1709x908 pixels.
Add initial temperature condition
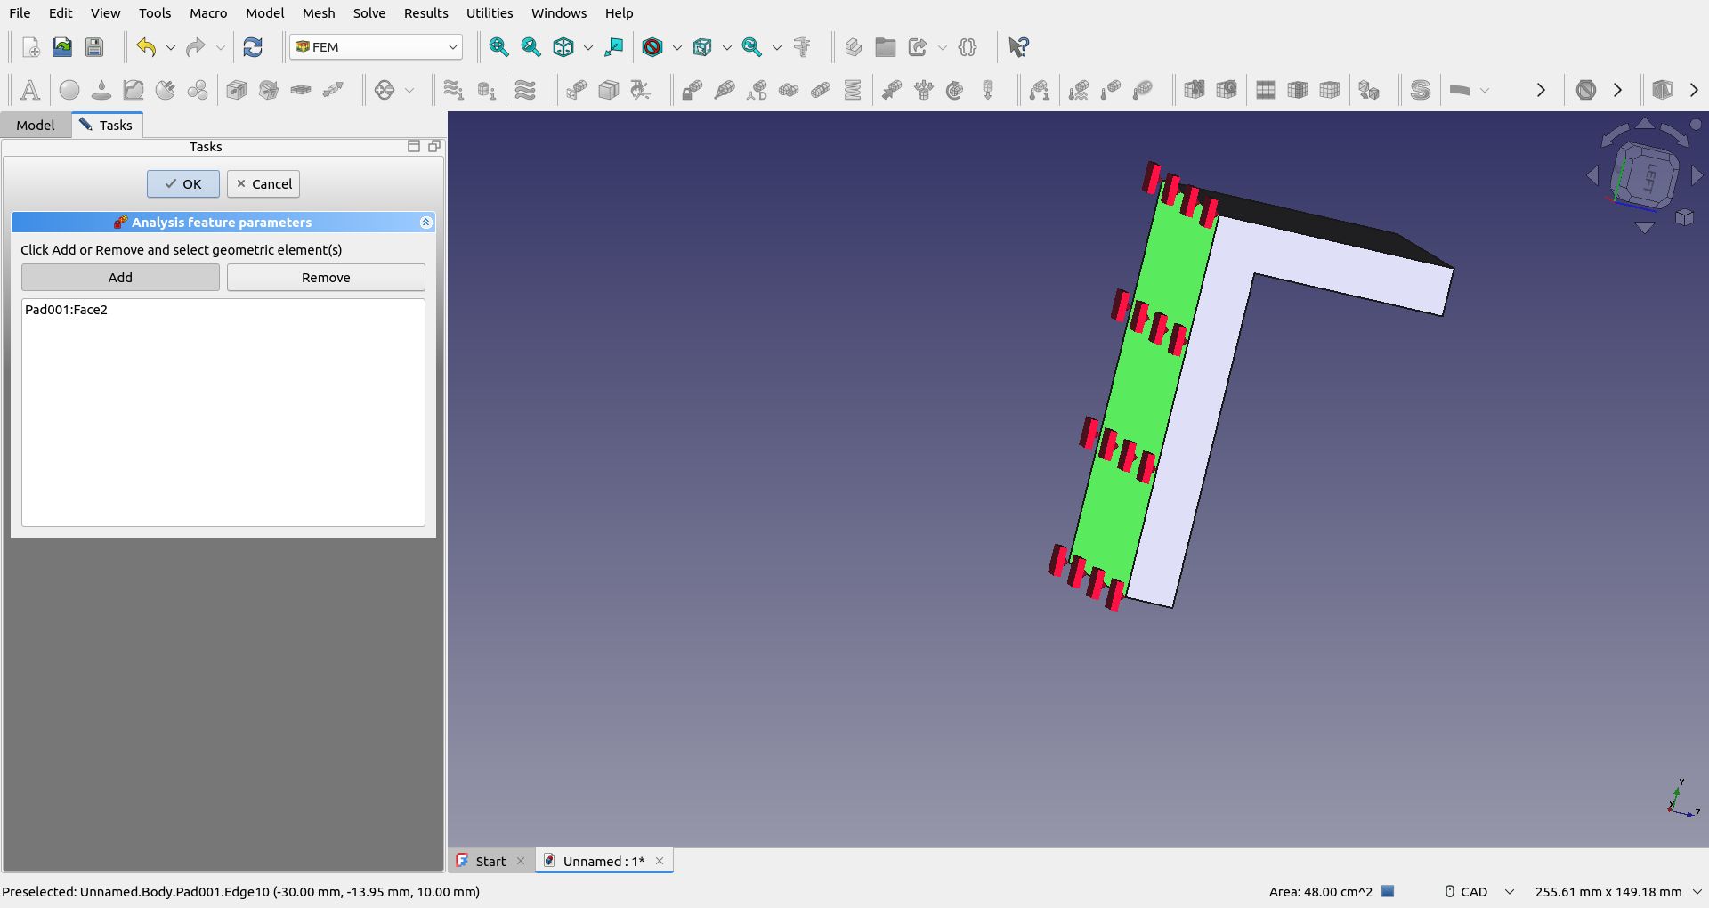[1040, 90]
